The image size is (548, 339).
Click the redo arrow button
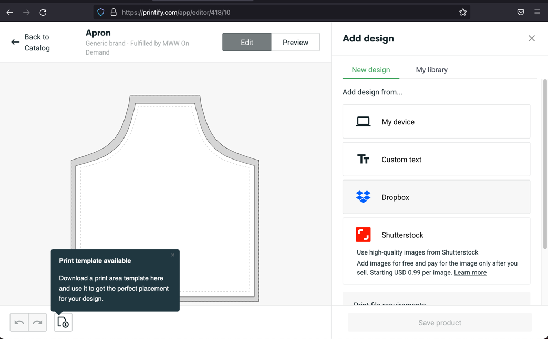click(37, 322)
